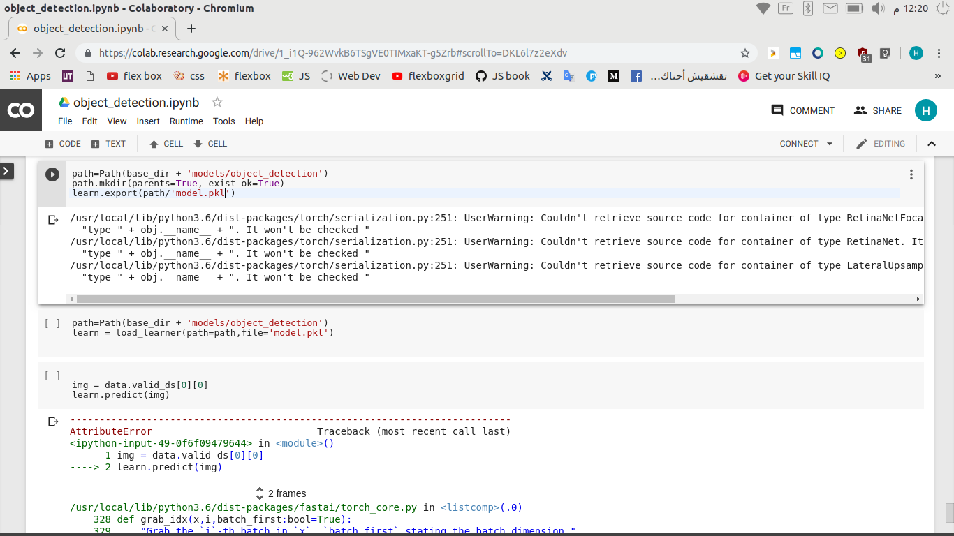Click the Chromium address bar URL
The height and width of the screenshot is (536, 954).
pyautogui.click(x=332, y=53)
